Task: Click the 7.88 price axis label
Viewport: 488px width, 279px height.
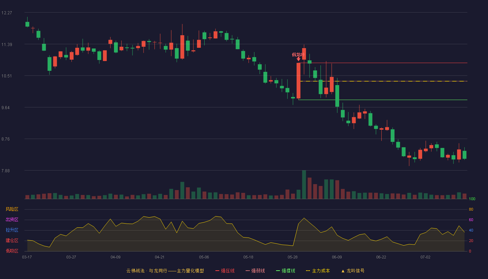Action: 6,171
